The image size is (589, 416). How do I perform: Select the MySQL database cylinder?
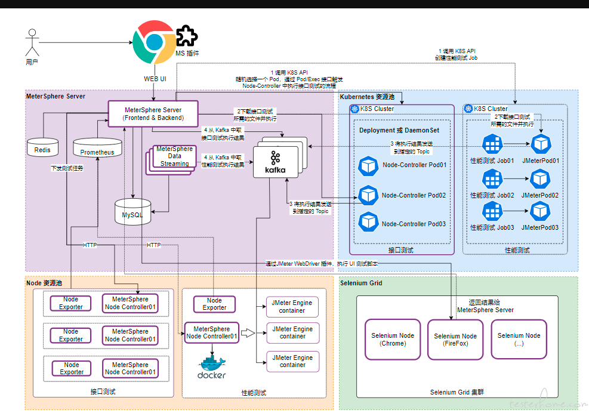pyautogui.click(x=132, y=212)
